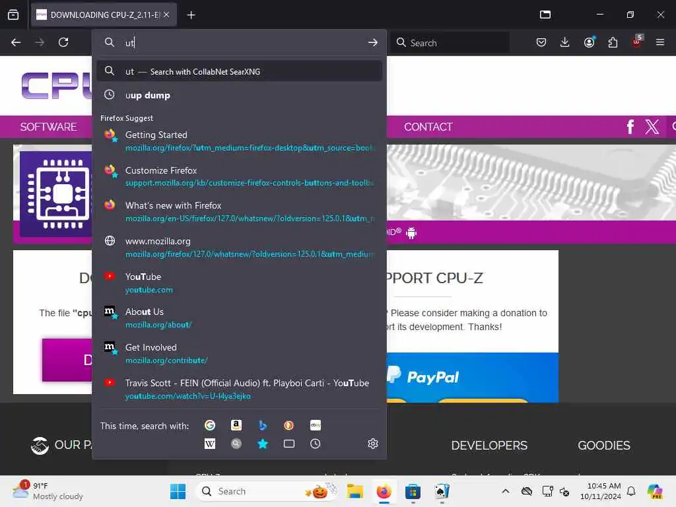Open the clock showing 10:45 AM
The width and height of the screenshot is (676, 507).
pyautogui.click(x=601, y=491)
